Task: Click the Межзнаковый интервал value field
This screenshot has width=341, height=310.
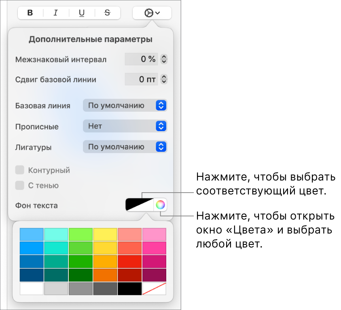Action: [x=141, y=59]
